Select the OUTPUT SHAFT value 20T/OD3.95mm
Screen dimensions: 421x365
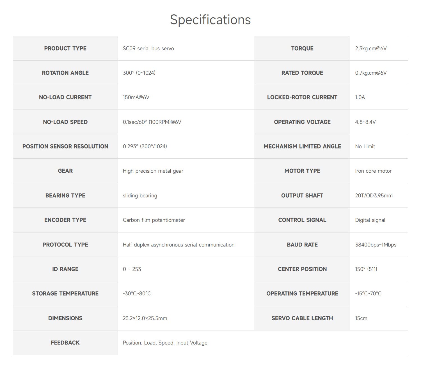[374, 196]
